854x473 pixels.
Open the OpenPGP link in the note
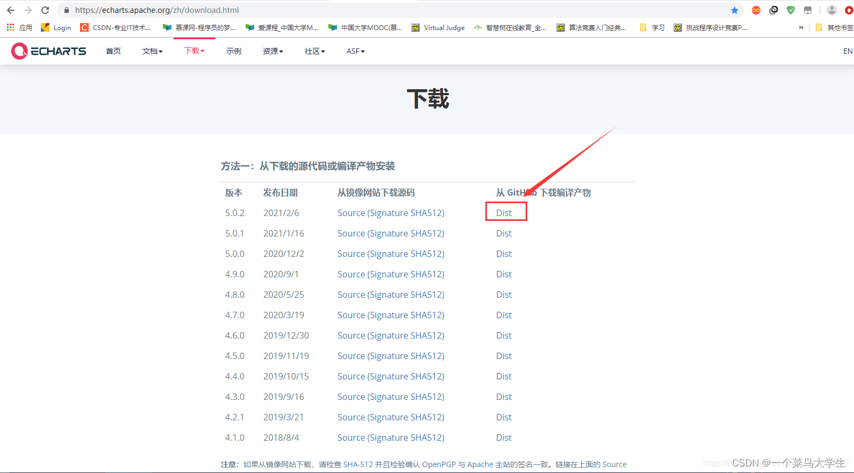[439, 464]
